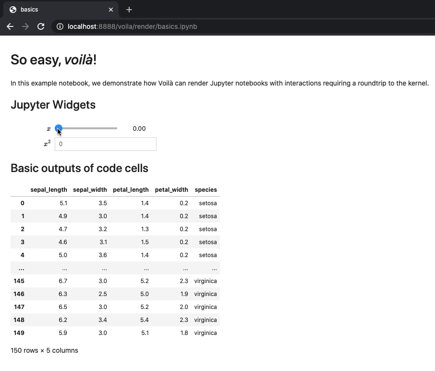Viewport: 435px width, 371px height.
Task: Click the '150 rows × 5 columns' text
Action: tap(44, 350)
